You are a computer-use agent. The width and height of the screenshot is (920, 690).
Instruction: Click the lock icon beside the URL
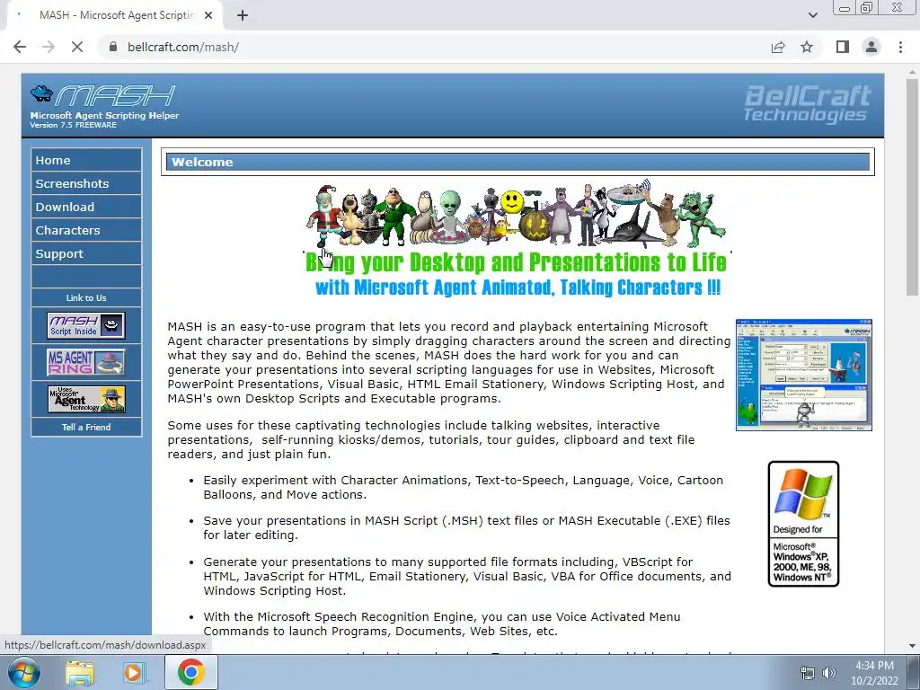coord(112,47)
